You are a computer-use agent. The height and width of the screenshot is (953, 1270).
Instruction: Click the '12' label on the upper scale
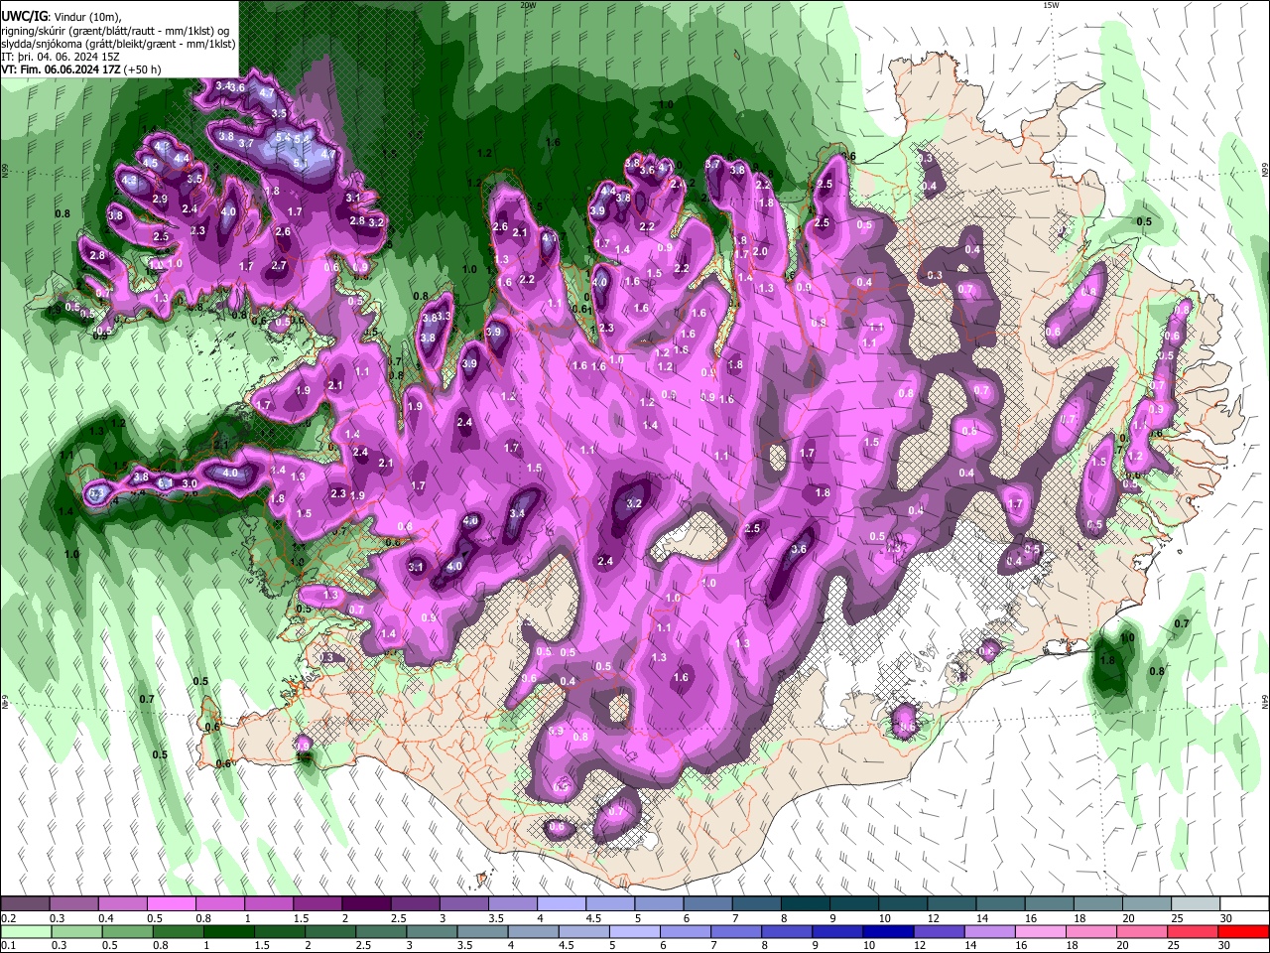[x=934, y=918]
